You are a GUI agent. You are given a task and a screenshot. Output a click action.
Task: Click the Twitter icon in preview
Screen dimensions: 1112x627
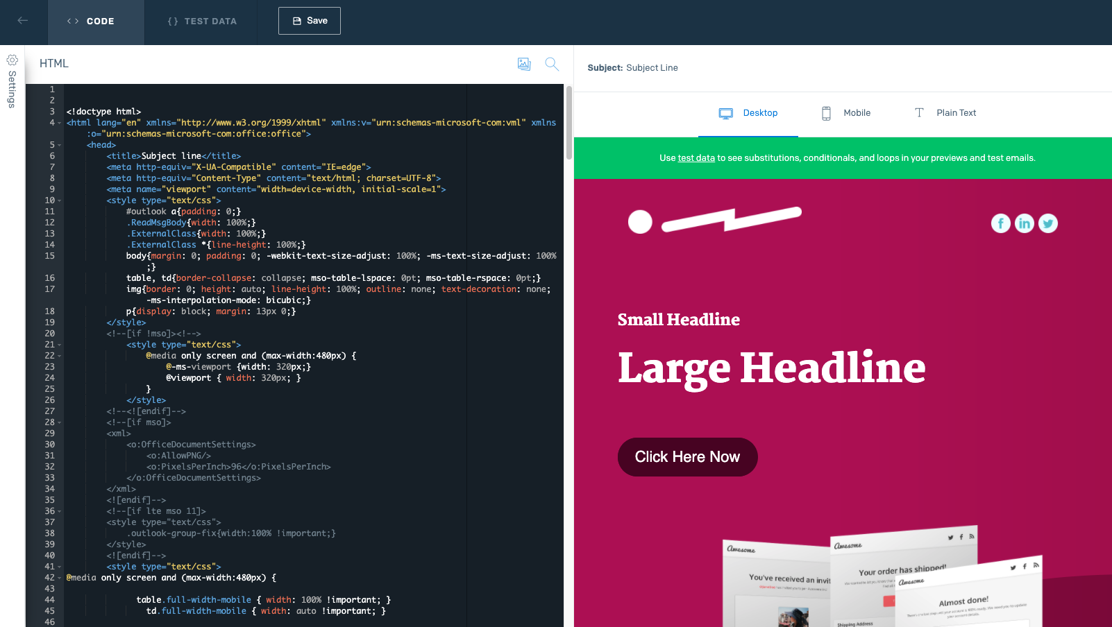[x=1048, y=223]
